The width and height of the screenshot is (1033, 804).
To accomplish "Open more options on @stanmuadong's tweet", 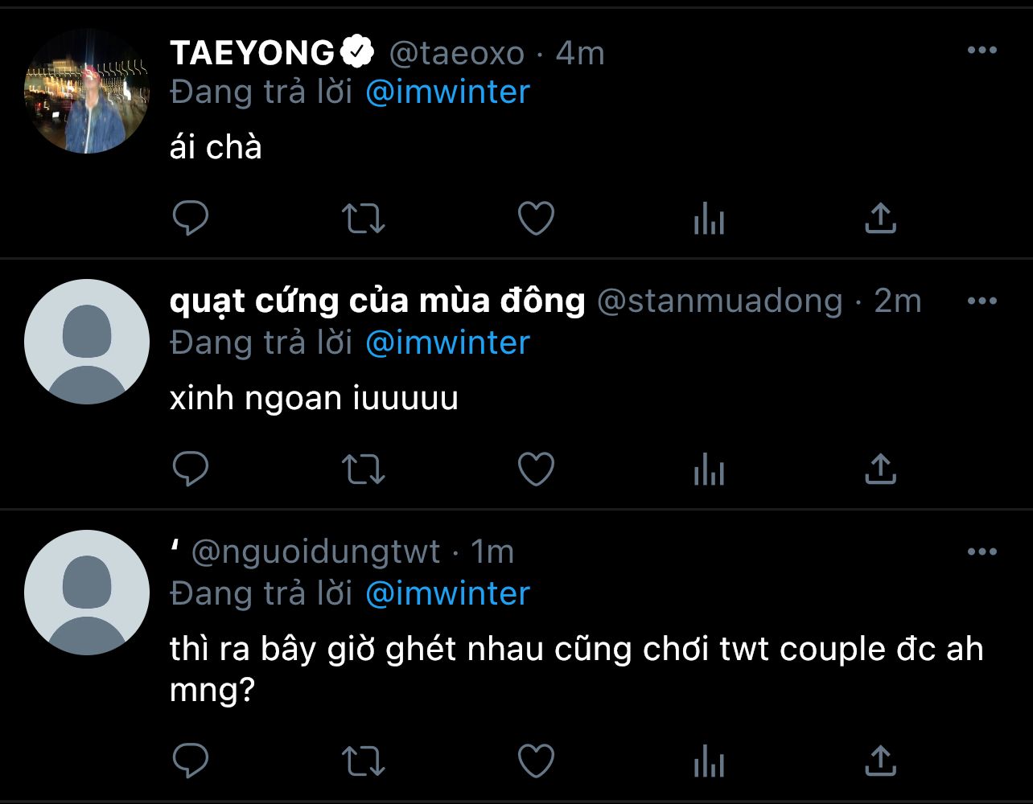I will coord(982,301).
